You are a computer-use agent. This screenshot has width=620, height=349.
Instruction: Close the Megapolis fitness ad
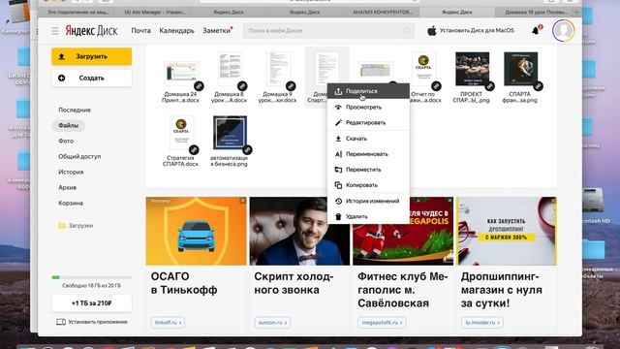pos(449,201)
